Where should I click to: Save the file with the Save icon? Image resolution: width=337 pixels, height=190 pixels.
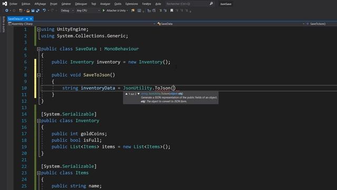click(33, 11)
